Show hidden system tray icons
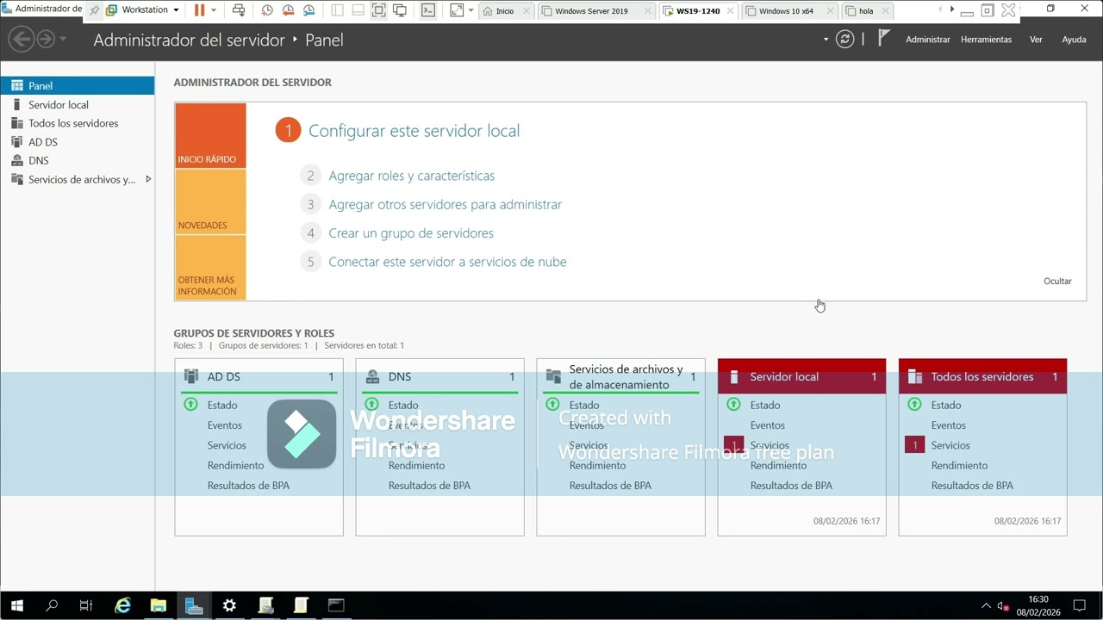Screen dimensions: 1103x620 coord(986,605)
